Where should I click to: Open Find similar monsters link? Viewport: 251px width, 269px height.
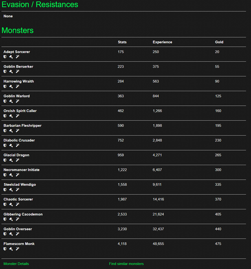pos(127,263)
